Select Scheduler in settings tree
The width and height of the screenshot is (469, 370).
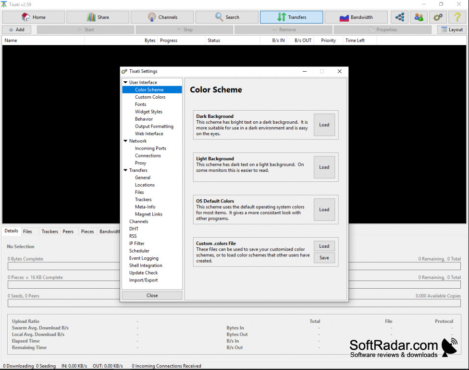pos(139,251)
